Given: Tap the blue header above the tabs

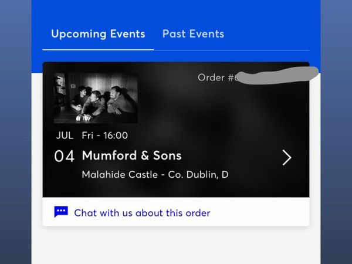Looking at the screenshot, I should [x=176, y=11].
